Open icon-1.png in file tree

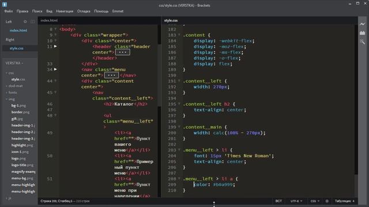[20, 152]
